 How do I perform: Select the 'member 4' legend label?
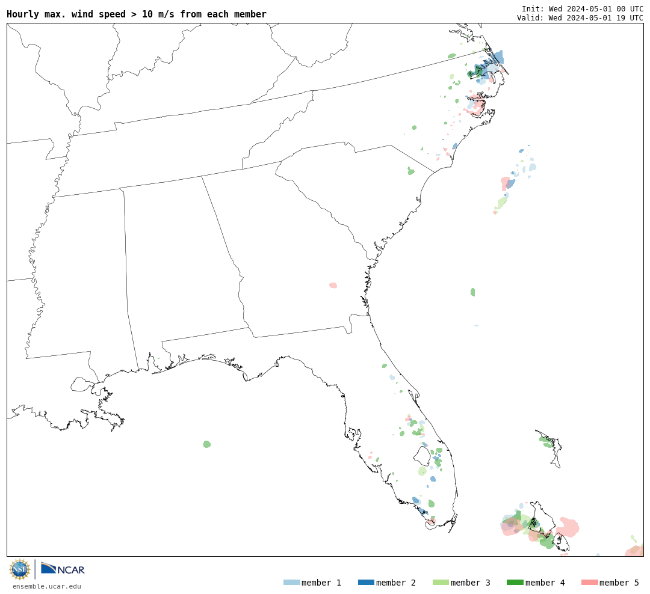545,583
